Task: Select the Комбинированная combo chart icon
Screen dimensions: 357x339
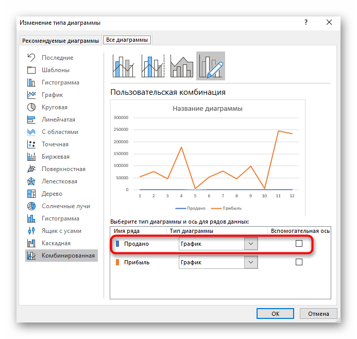Action: click(31, 256)
